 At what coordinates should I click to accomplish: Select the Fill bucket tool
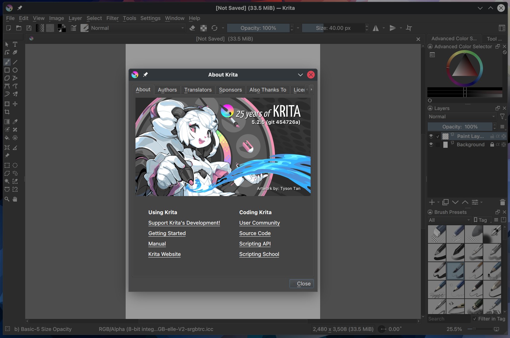pos(7,138)
